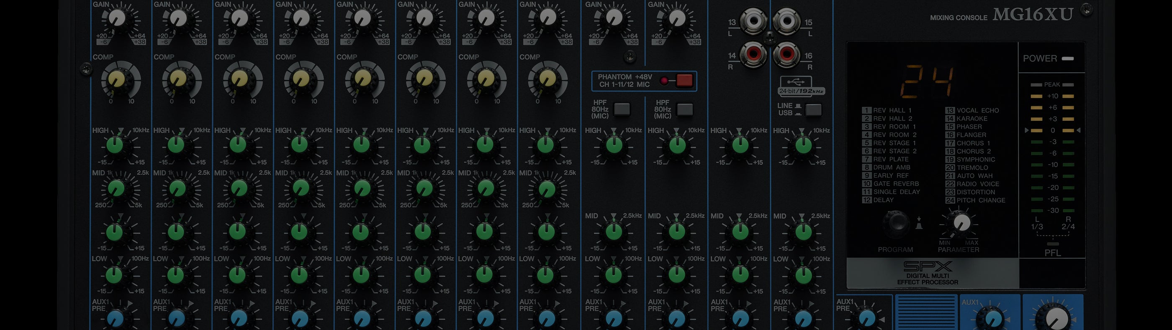The width and height of the screenshot is (1172, 330).
Task: Adjust channel 15/16 HIGH 10kHz knob
Action: (803, 145)
